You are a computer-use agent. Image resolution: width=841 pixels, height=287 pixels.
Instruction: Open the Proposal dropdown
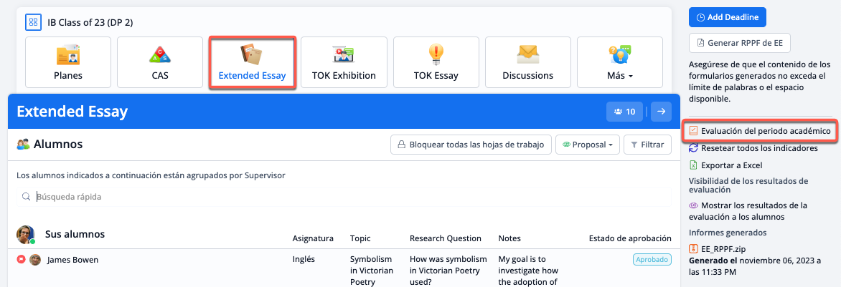588,145
